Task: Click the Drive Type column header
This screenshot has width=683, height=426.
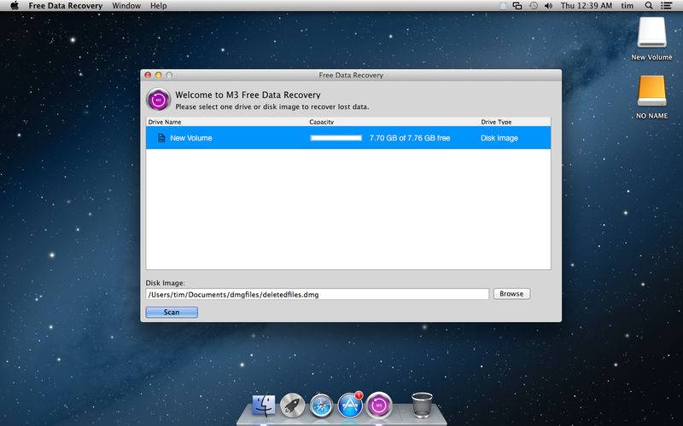Action: point(496,122)
